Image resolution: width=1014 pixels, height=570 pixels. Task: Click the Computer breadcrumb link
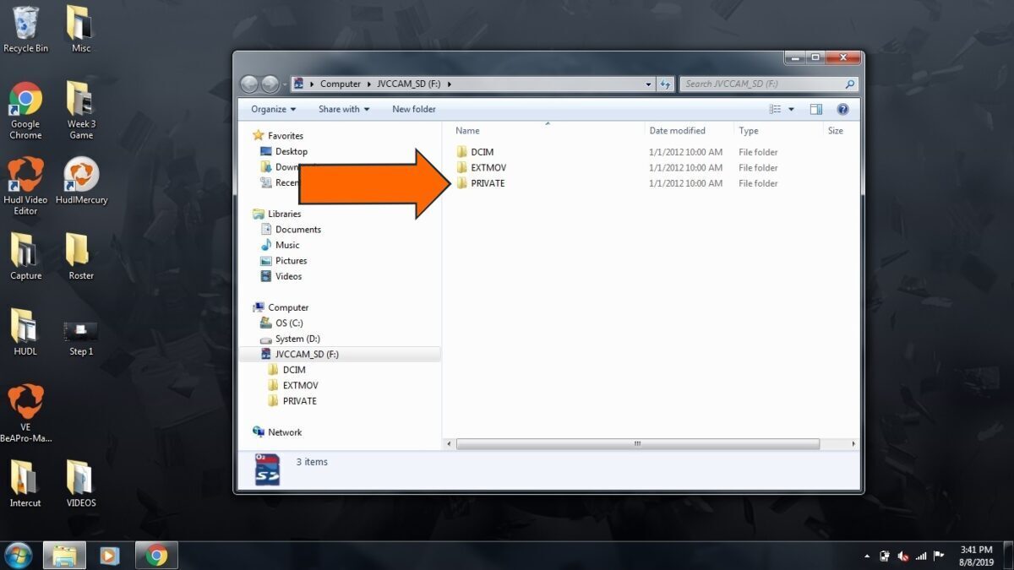[340, 84]
